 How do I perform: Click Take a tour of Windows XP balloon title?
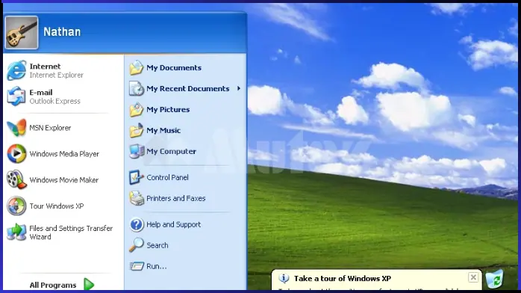tap(343, 278)
